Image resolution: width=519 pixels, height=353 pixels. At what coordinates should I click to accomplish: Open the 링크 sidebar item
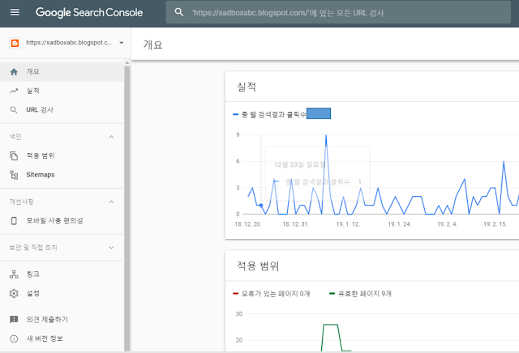[62, 274]
